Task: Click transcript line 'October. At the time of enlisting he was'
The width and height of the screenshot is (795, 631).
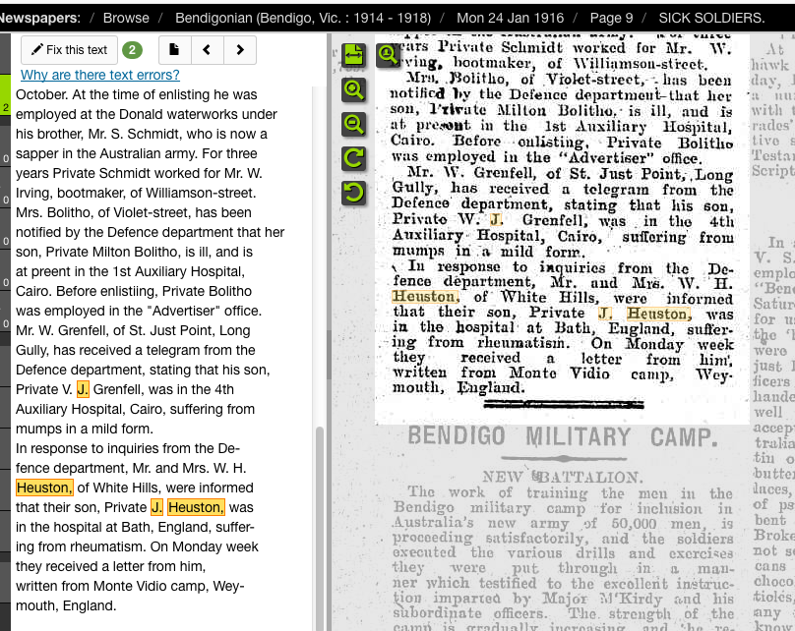Action: tap(137, 94)
